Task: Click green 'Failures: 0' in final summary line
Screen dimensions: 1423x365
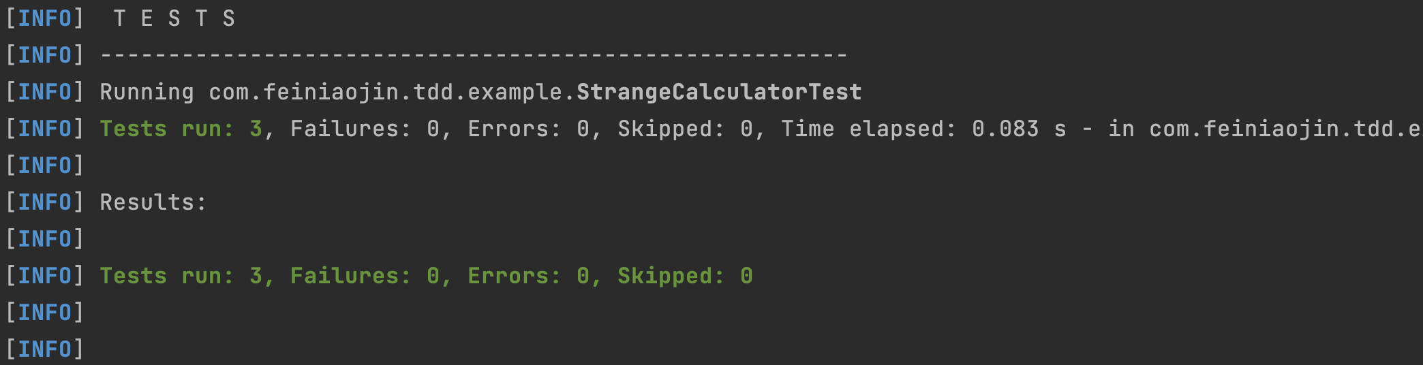Action: (x=365, y=276)
